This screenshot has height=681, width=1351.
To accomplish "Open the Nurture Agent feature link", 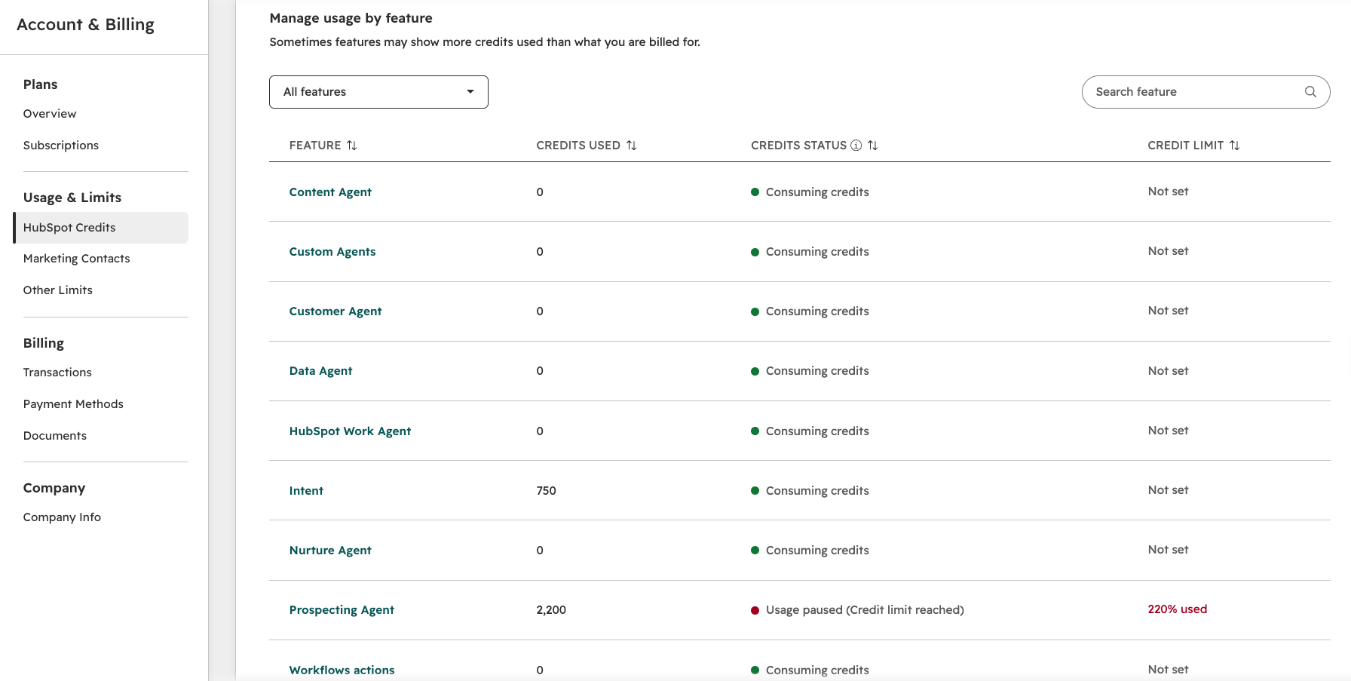I will (330, 551).
